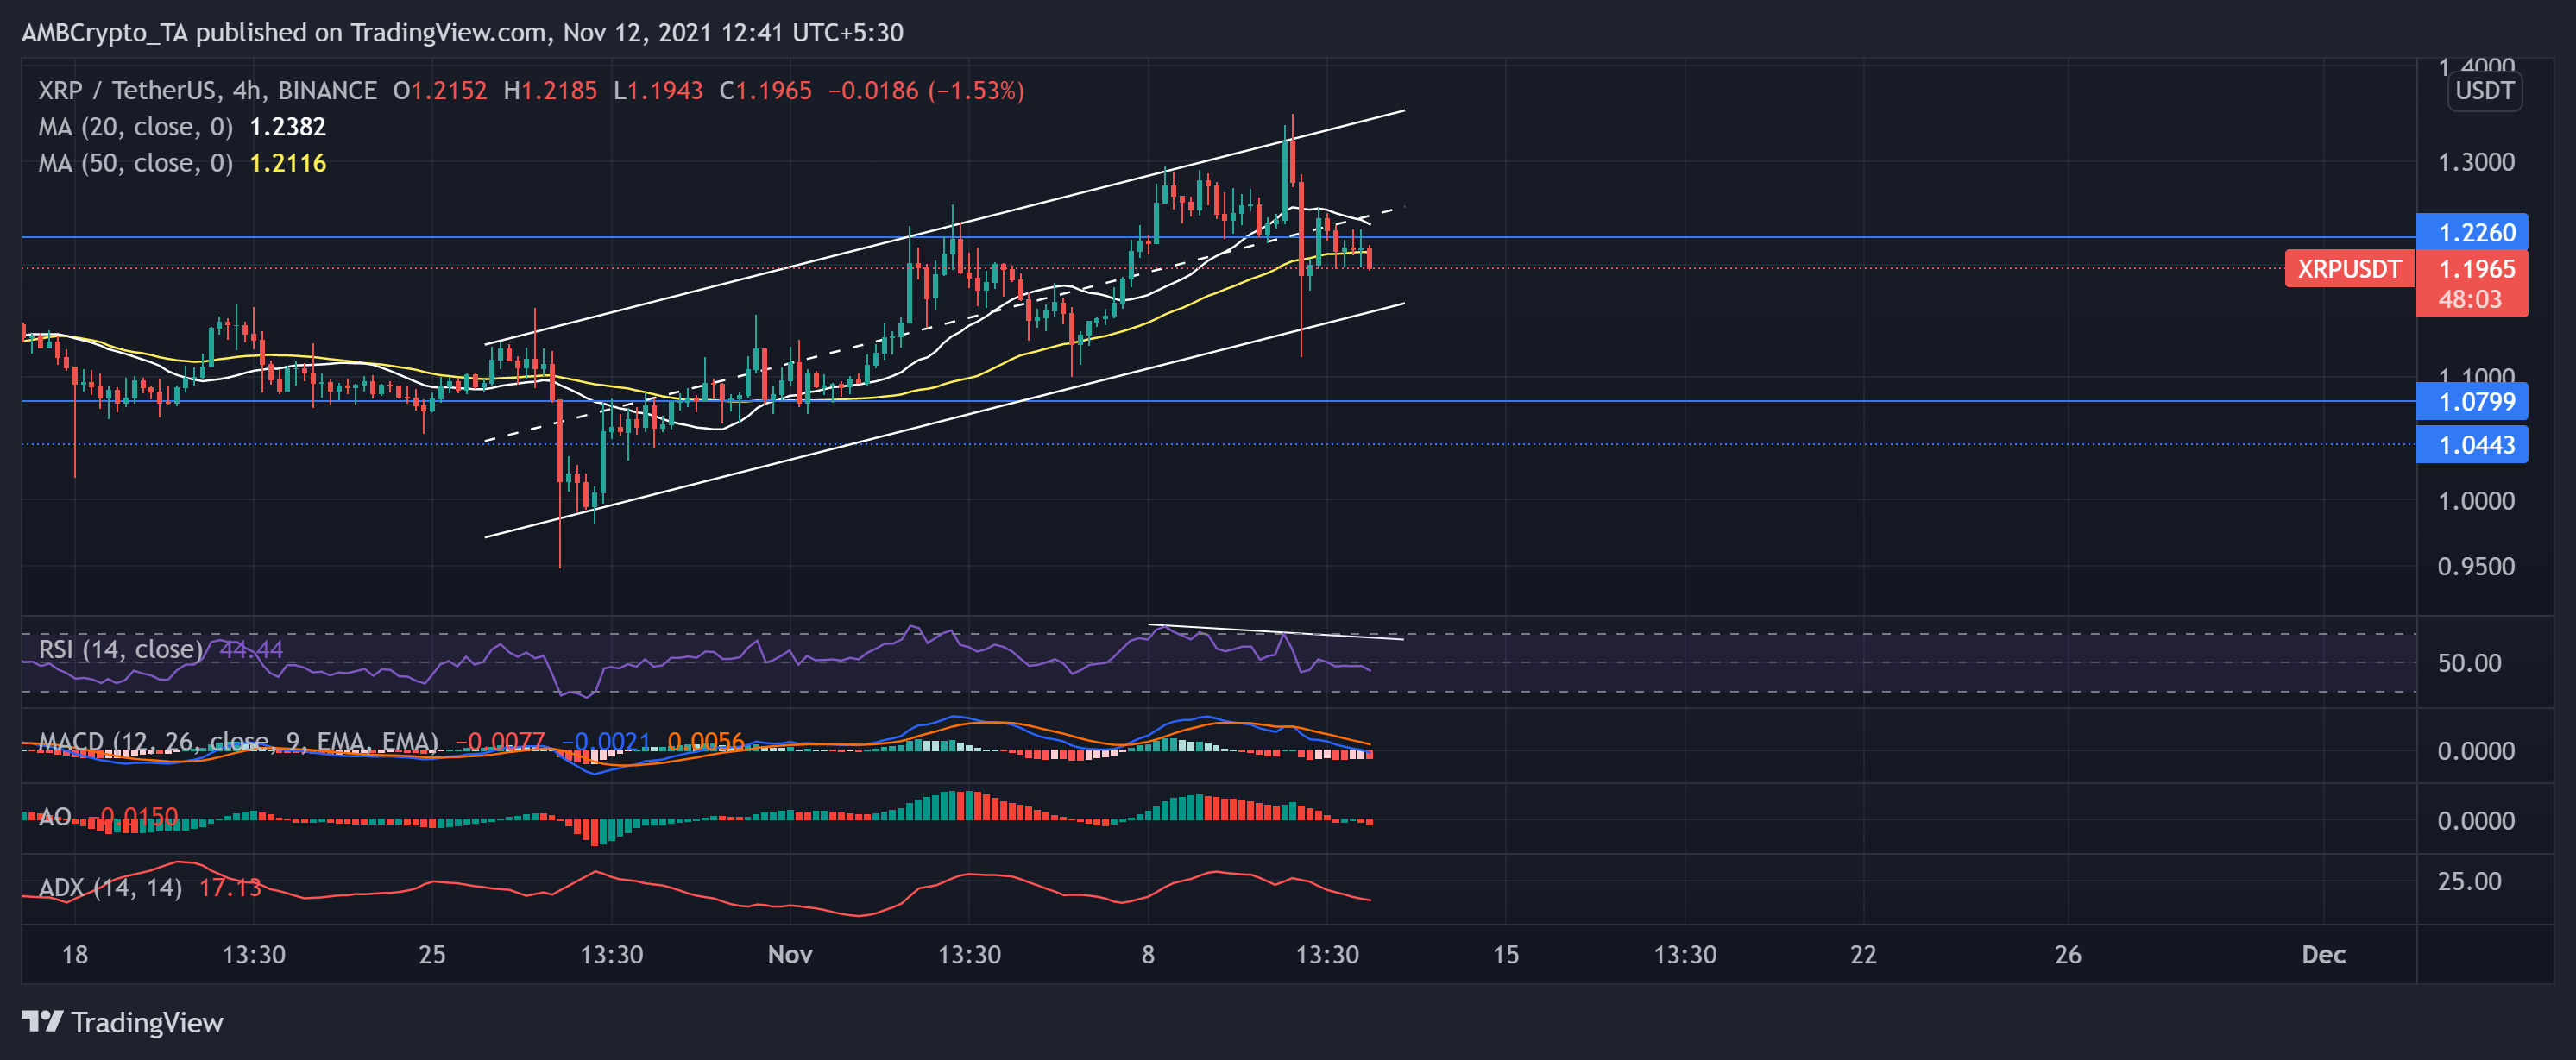The width and height of the screenshot is (2576, 1060).
Task: Click the 26 date on time axis
Action: [2068, 954]
